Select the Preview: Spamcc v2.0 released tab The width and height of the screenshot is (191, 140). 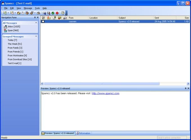click(58, 133)
